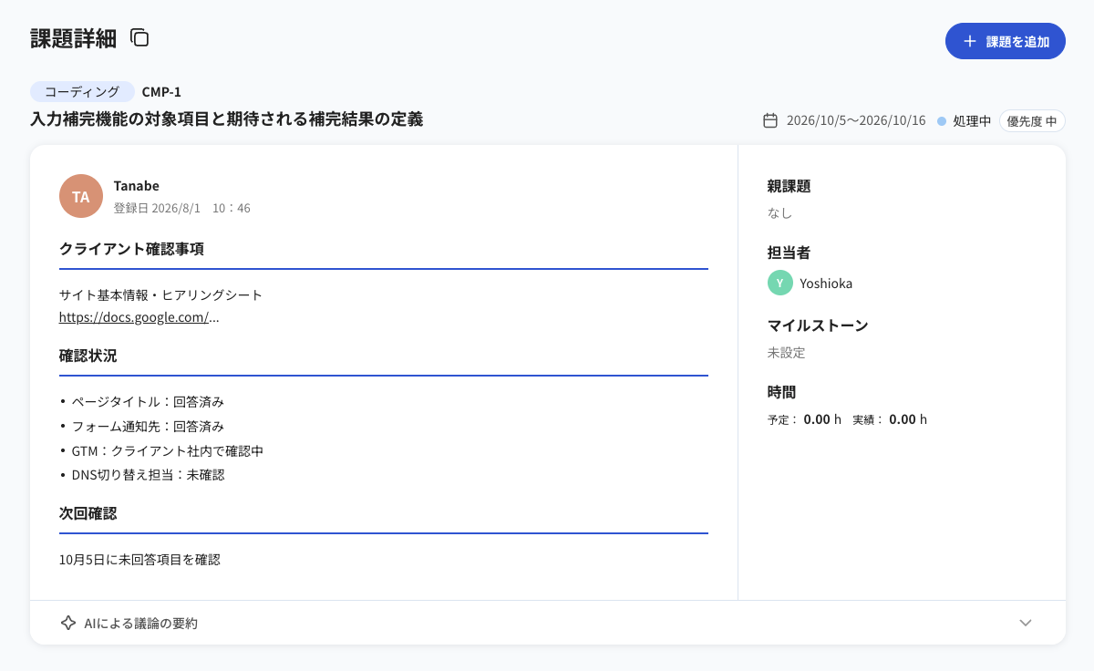Click the ページタイトル：回答済み bullet
1094x671 pixels.
(x=148, y=401)
